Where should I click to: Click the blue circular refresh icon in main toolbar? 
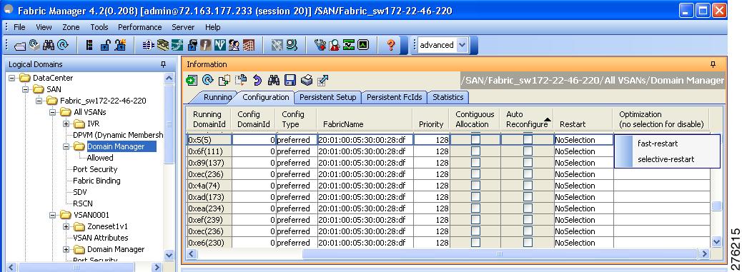[x=62, y=46]
